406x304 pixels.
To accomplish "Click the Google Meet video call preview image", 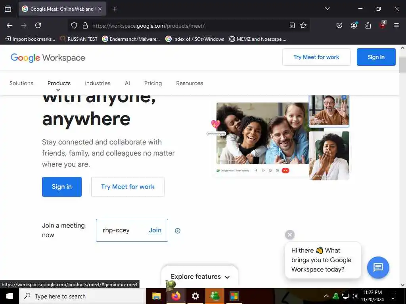I will 281,137.
